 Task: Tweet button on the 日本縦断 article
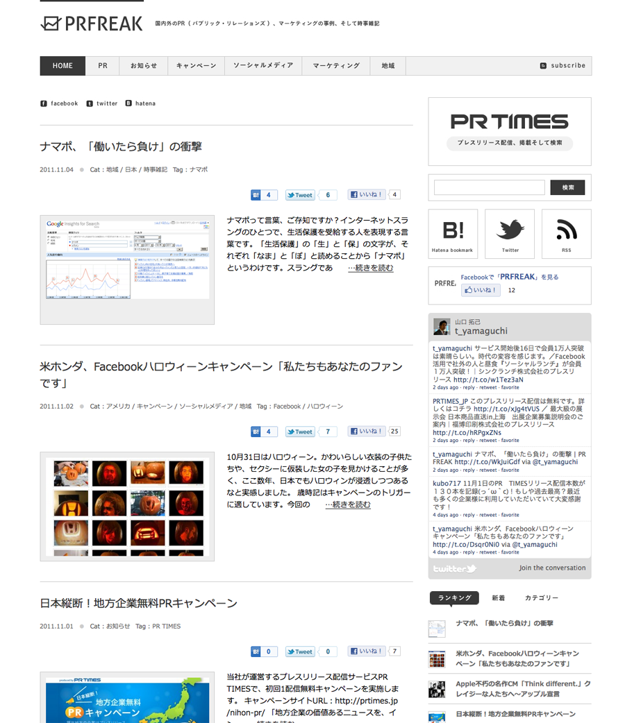[300, 652]
